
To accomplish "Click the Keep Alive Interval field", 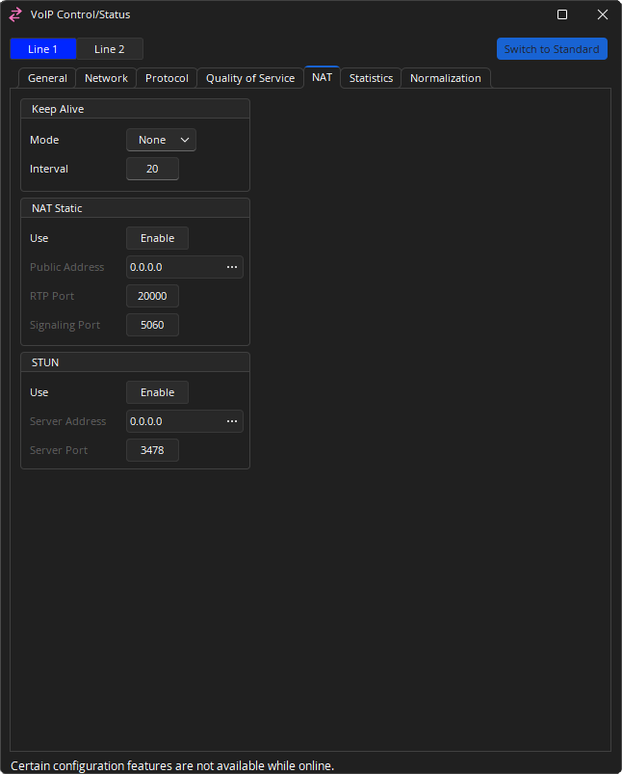I will (x=152, y=169).
